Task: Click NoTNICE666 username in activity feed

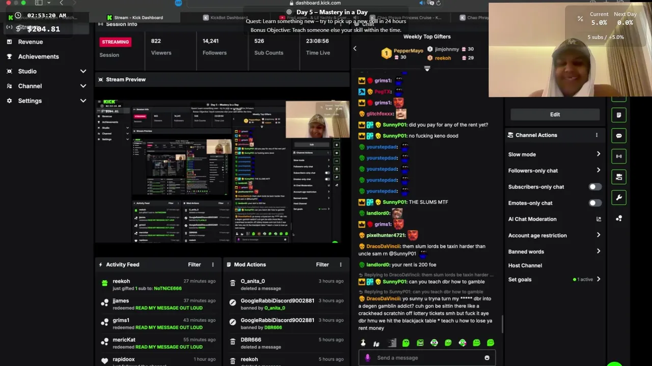Action: (x=168, y=289)
